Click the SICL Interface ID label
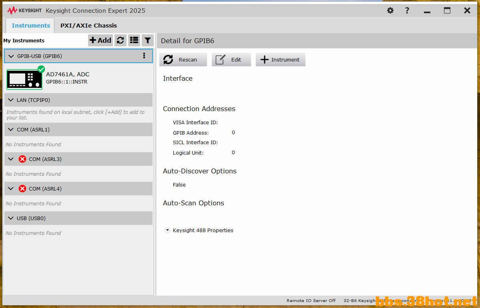Image resolution: width=480 pixels, height=308 pixels. pos(195,143)
